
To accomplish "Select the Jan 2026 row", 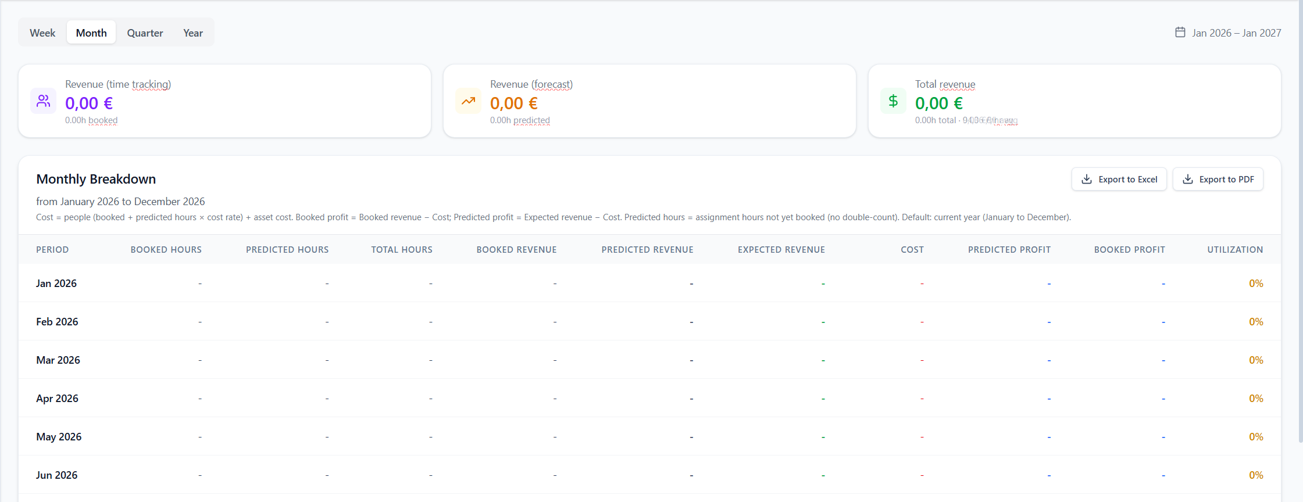I will tap(56, 284).
